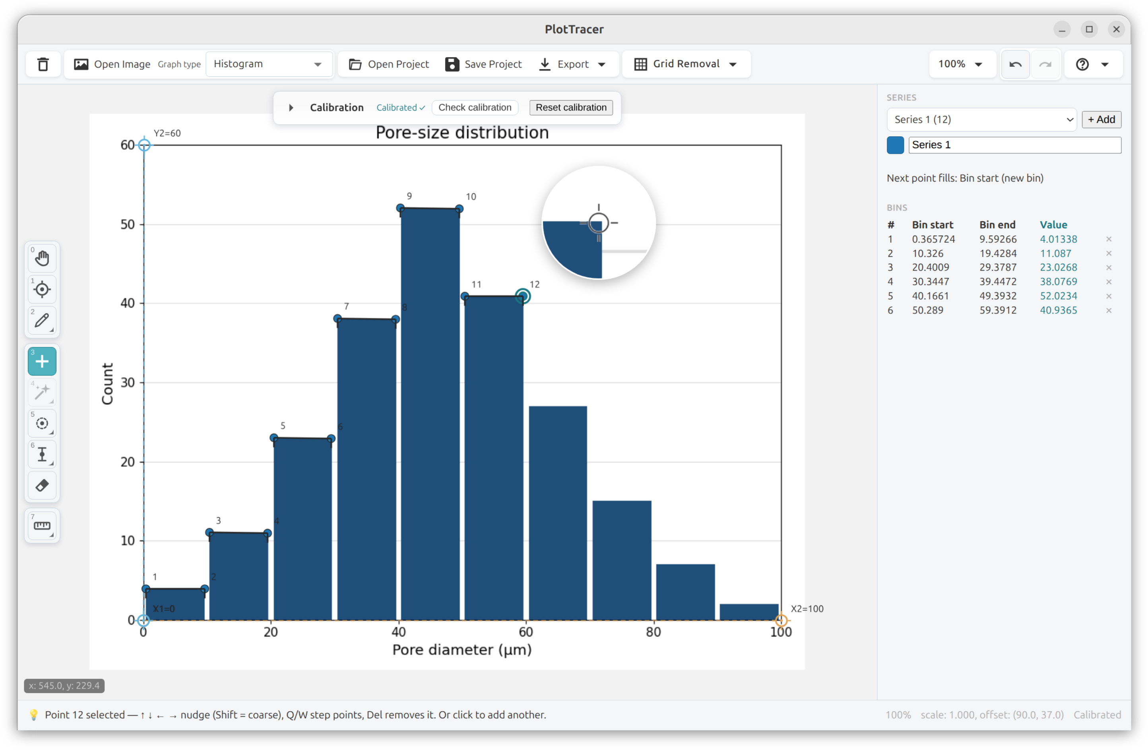Screen dimensions: 1148x750
Task: Close the PlotTracer window
Action: pos(1116,29)
